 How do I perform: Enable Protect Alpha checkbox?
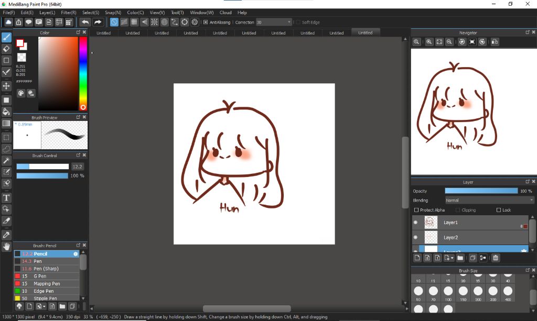(416, 210)
